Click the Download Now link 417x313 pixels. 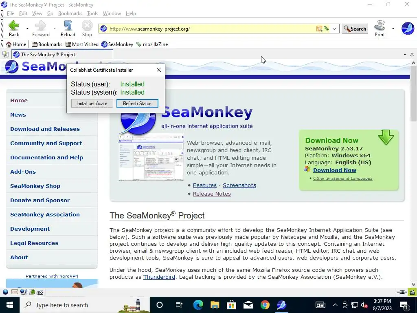coord(335,170)
